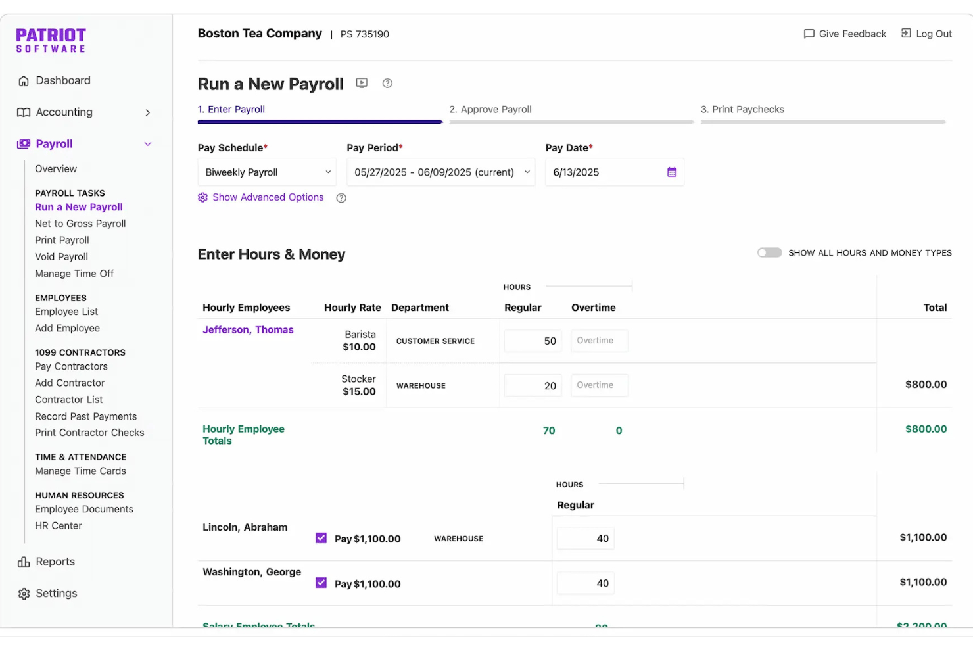Click the Log Out arrow icon
973x649 pixels.
[906, 33]
